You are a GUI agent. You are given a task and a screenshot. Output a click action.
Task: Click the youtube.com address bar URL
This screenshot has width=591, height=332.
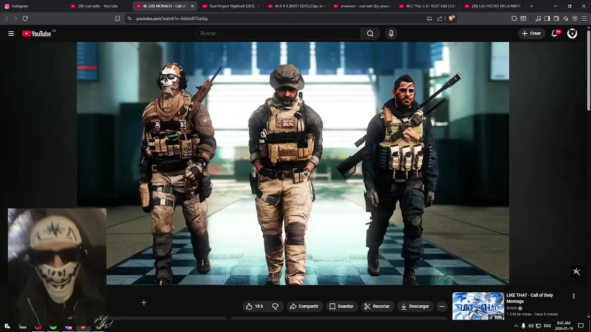click(172, 18)
